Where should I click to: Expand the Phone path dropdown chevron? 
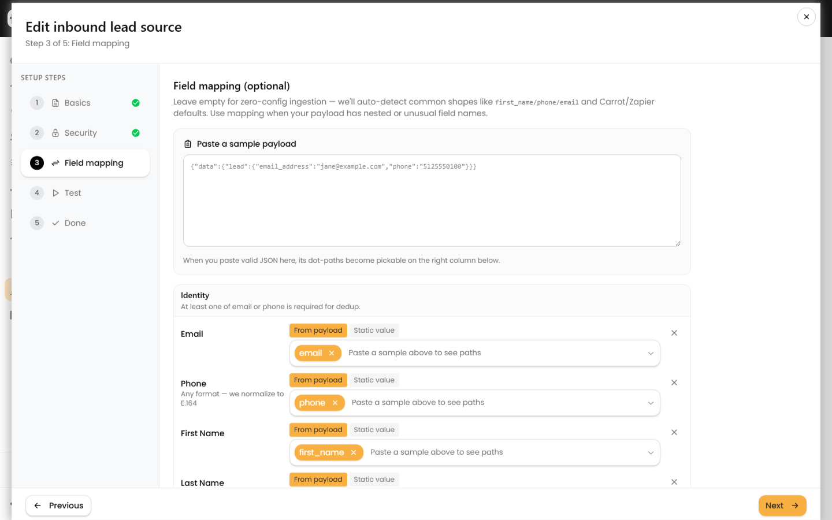pyautogui.click(x=651, y=403)
